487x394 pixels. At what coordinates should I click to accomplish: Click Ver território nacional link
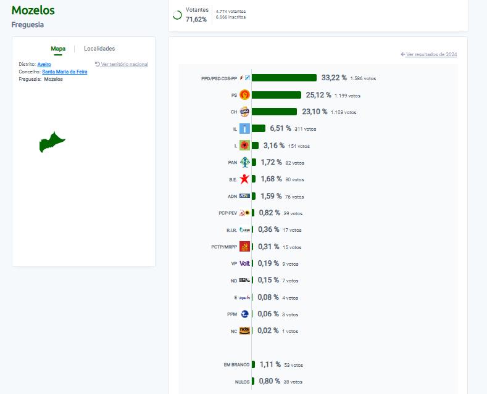tap(122, 64)
